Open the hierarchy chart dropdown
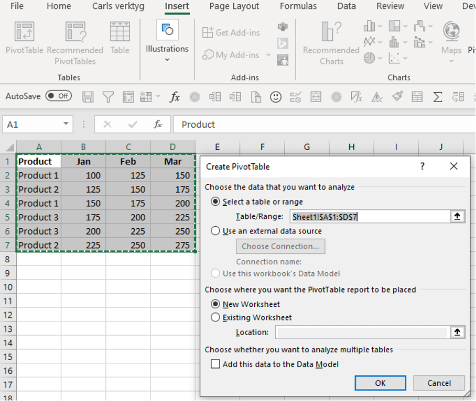Viewport: 476px width, 401px height. point(405,26)
